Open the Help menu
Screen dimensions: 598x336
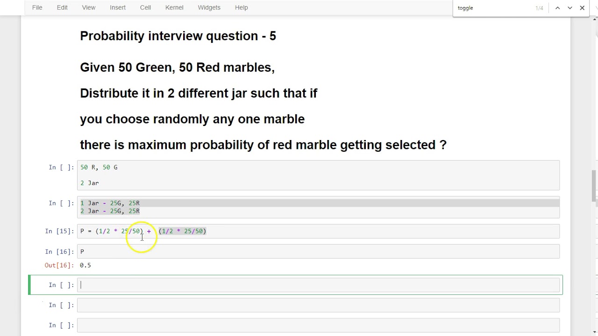241,7
